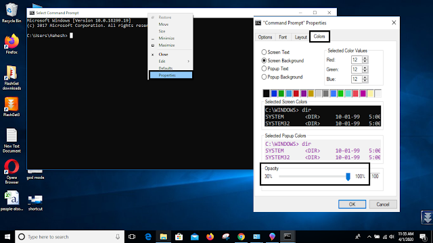This screenshot has height=243, width=433.
Task: Pick the dark red color swatch
Action: 296,93
